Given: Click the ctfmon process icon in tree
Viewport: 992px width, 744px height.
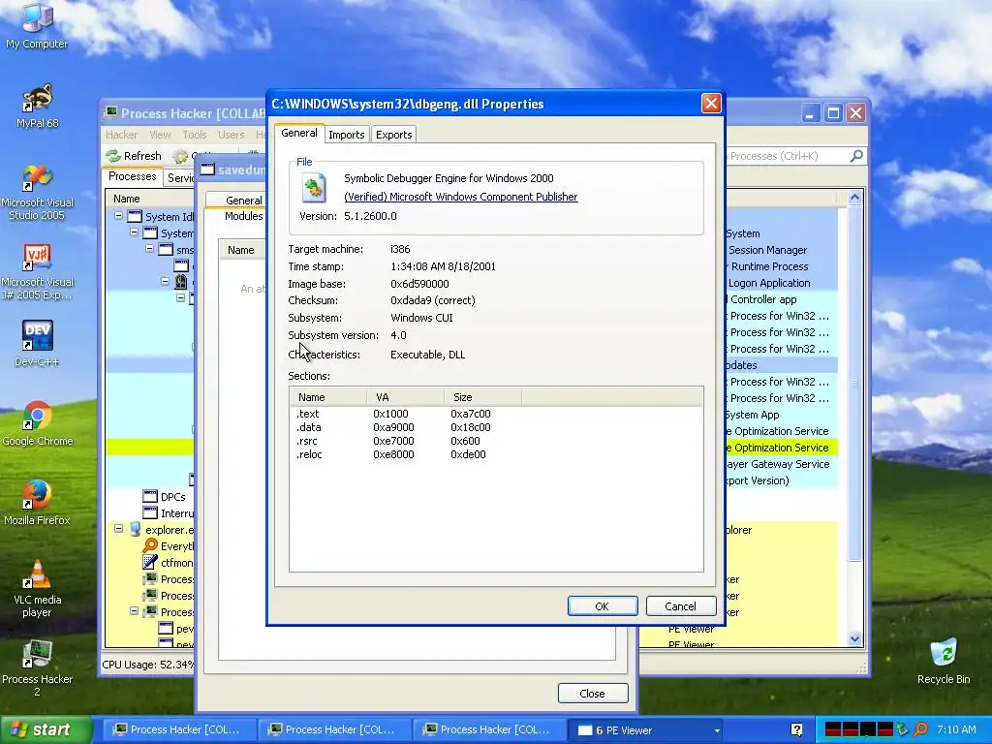Looking at the screenshot, I should click(150, 563).
